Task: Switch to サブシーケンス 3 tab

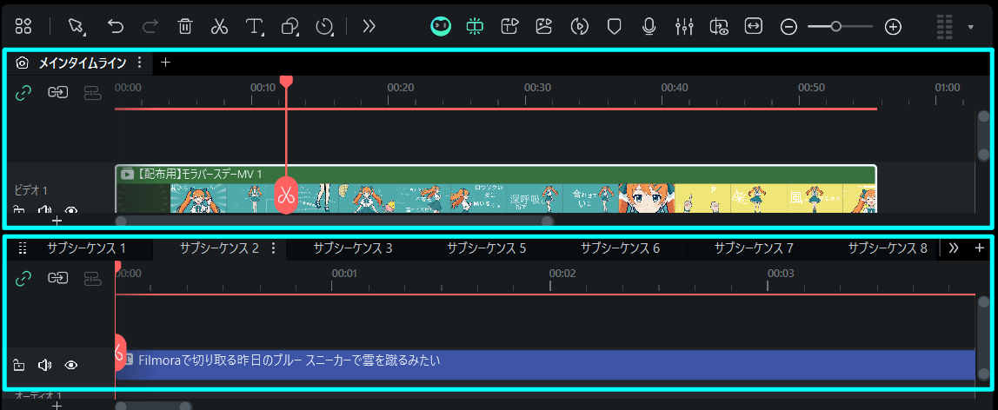Action: tap(353, 248)
